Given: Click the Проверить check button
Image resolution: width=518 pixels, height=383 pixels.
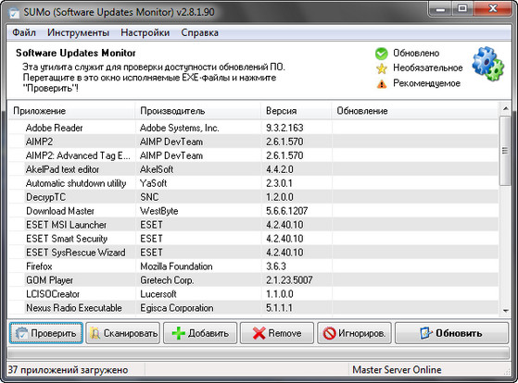Looking at the screenshot, I should click(x=46, y=333).
